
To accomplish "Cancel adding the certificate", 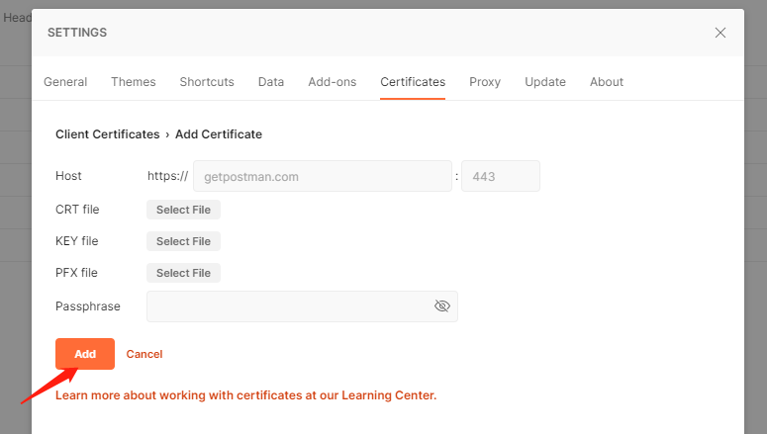I will pyautogui.click(x=144, y=354).
